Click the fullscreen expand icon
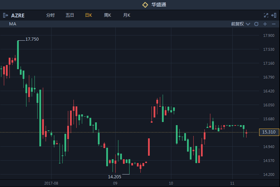 click(x=266, y=15)
